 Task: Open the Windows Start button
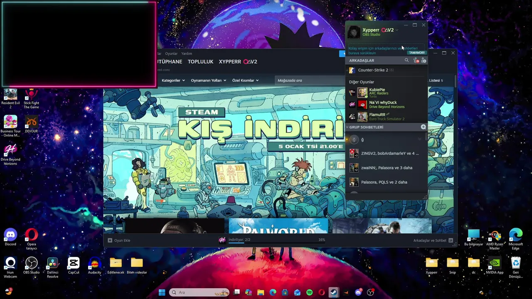162,292
